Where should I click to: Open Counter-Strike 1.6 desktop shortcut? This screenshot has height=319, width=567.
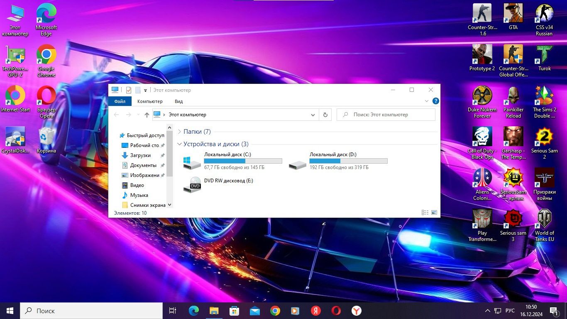482,20
